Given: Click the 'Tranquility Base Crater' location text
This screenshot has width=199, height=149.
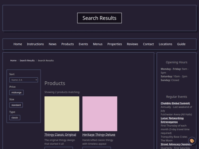Looking at the screenshot, I should click(174, 137).
